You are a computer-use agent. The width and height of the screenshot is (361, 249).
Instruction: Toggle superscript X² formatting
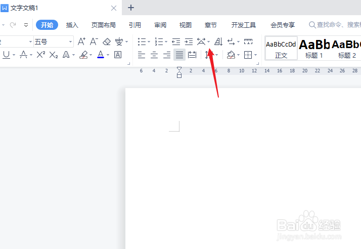point(41,55)
